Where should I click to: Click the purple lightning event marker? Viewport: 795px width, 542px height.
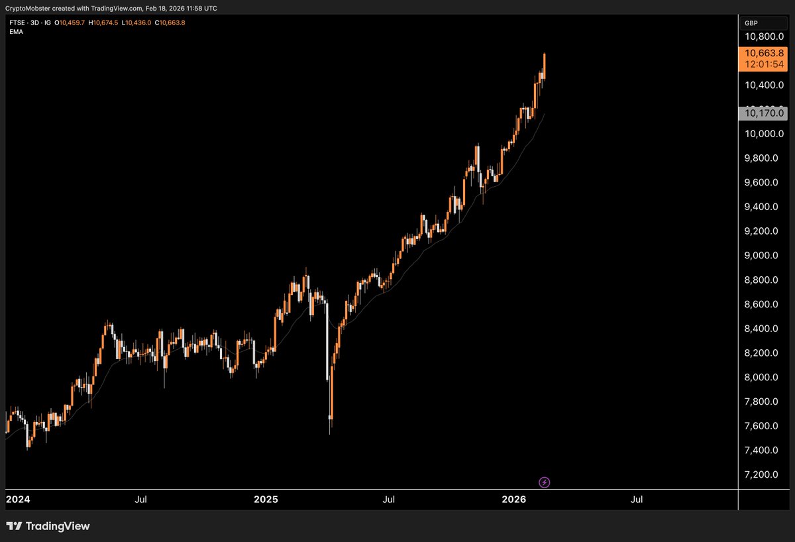[x=545, y=482]
